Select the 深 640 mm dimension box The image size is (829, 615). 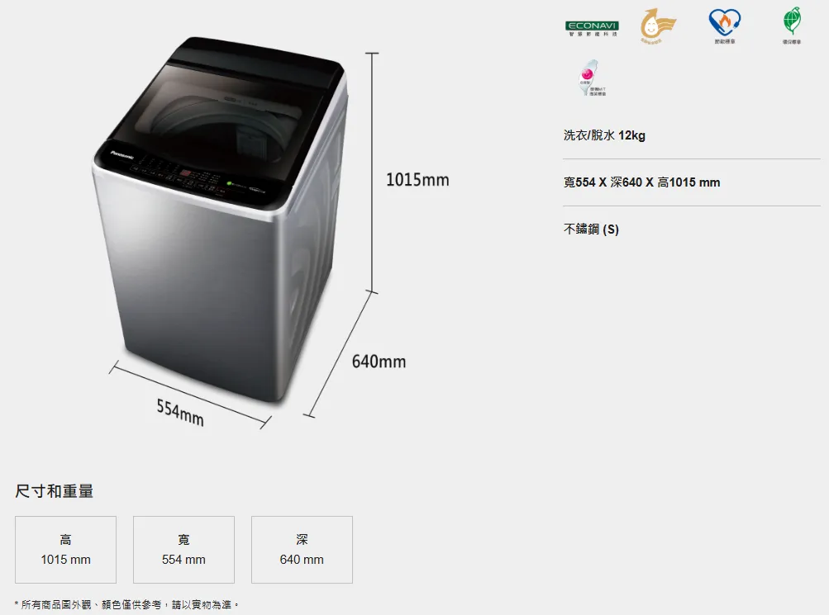click(x=302, y=550)
